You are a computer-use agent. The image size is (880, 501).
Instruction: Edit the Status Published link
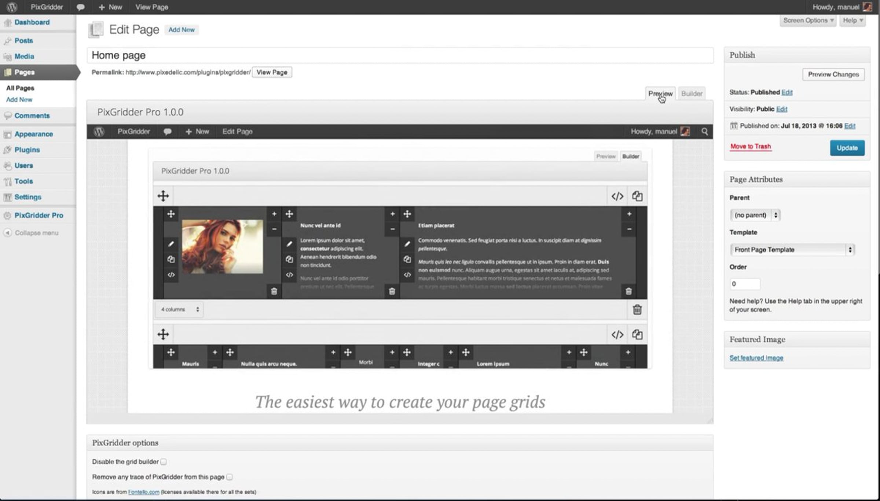click(x=787, y=92)
